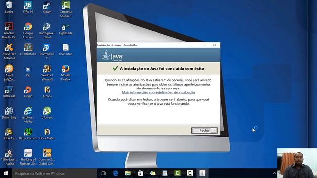317x178 pixels.
Task: Launch Microsoft Edge from the taskbar
Action: pos(115,173)
